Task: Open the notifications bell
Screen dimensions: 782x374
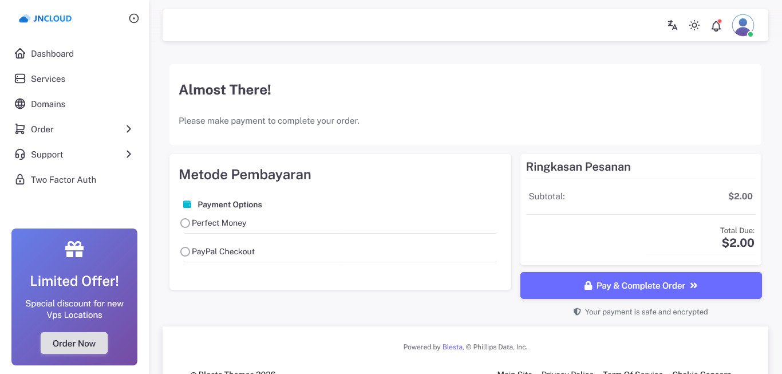Action: 716,26
